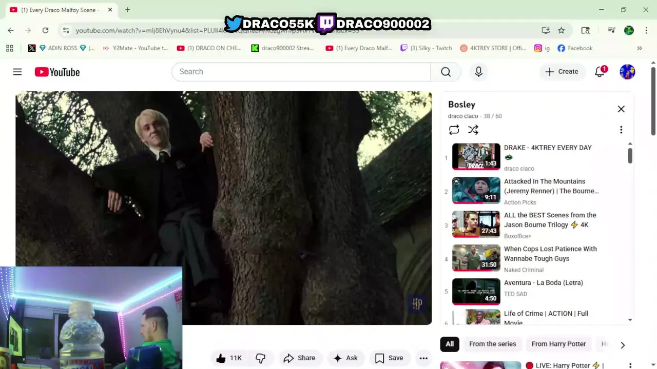The width and height of the screenshot is (657, 369).
Task: Click the Create button
Action: point(562,72)
